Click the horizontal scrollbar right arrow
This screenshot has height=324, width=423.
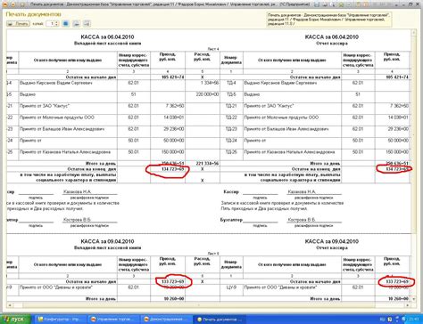[409, 304]
